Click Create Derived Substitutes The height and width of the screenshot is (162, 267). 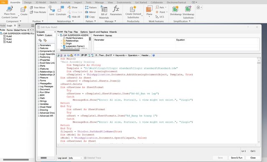click(133, 12)
